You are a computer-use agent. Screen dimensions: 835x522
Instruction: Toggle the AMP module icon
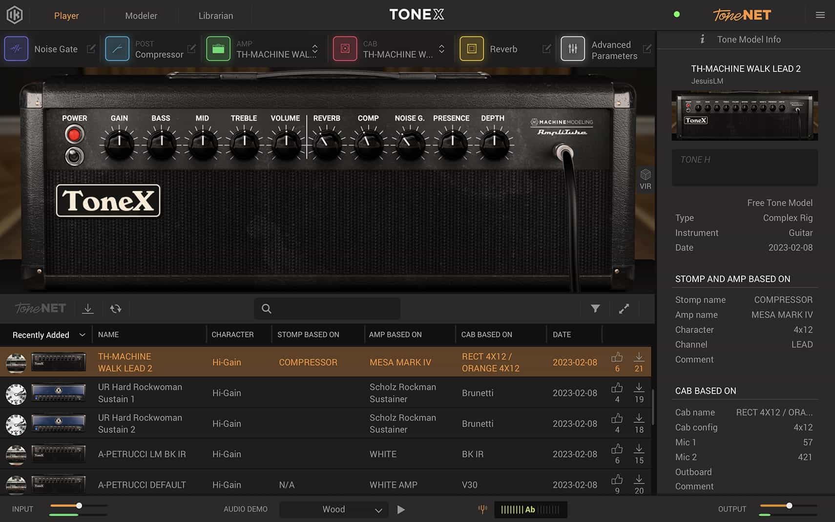[218, 49]
